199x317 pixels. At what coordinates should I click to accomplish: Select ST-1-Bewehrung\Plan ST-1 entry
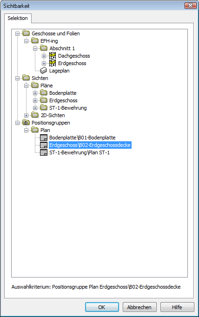pos(80,152)
